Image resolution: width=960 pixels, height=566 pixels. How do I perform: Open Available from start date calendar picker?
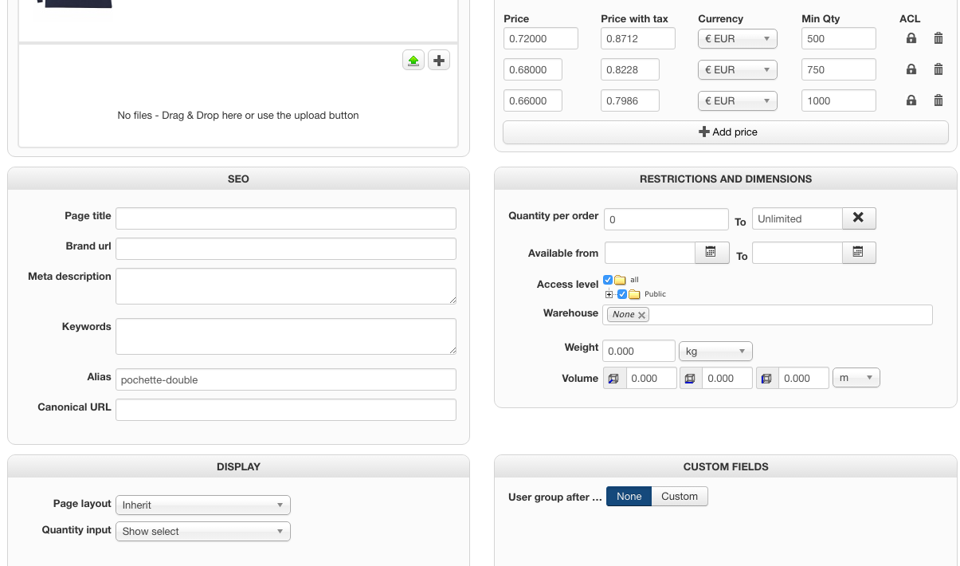711,253
